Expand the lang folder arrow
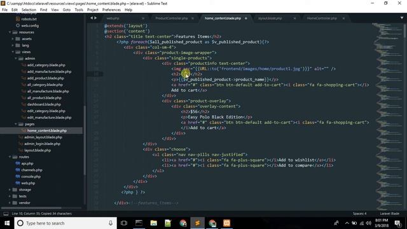 (13, 45)
